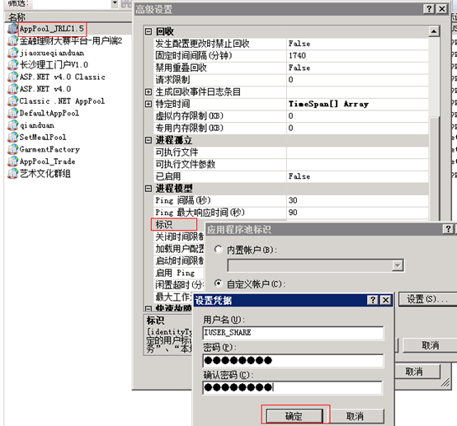The image size is (457, 426).
Task: Click the 金融理财大赛平台-用户端2 pool icon
Action: [x=12, y=40]
